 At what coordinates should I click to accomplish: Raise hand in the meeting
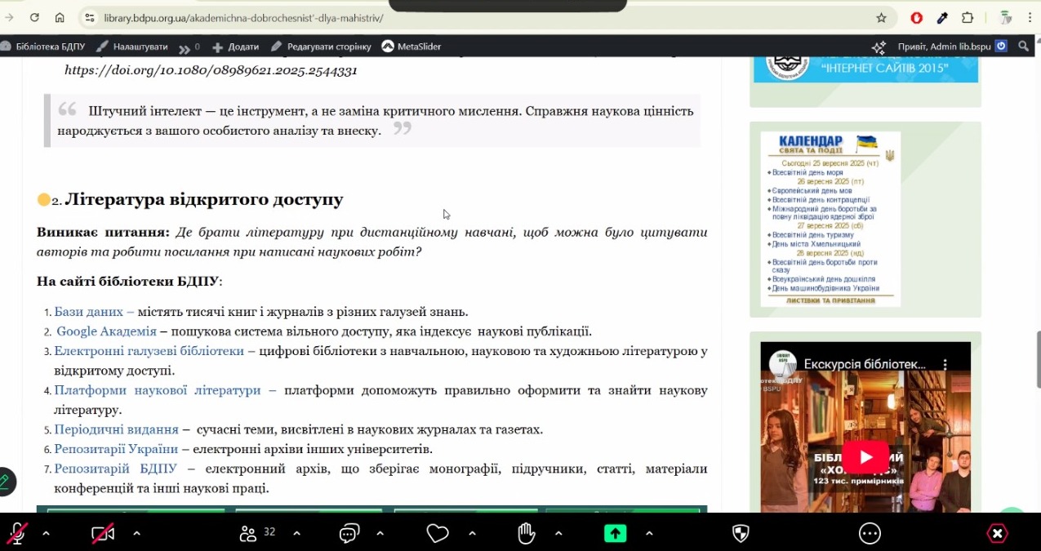point(527,533)
